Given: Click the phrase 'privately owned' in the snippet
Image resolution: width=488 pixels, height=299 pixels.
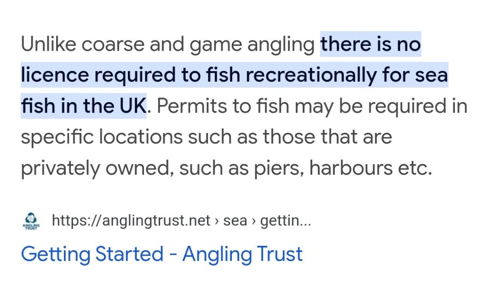Looking at the screenshot, I should [96, 168].
